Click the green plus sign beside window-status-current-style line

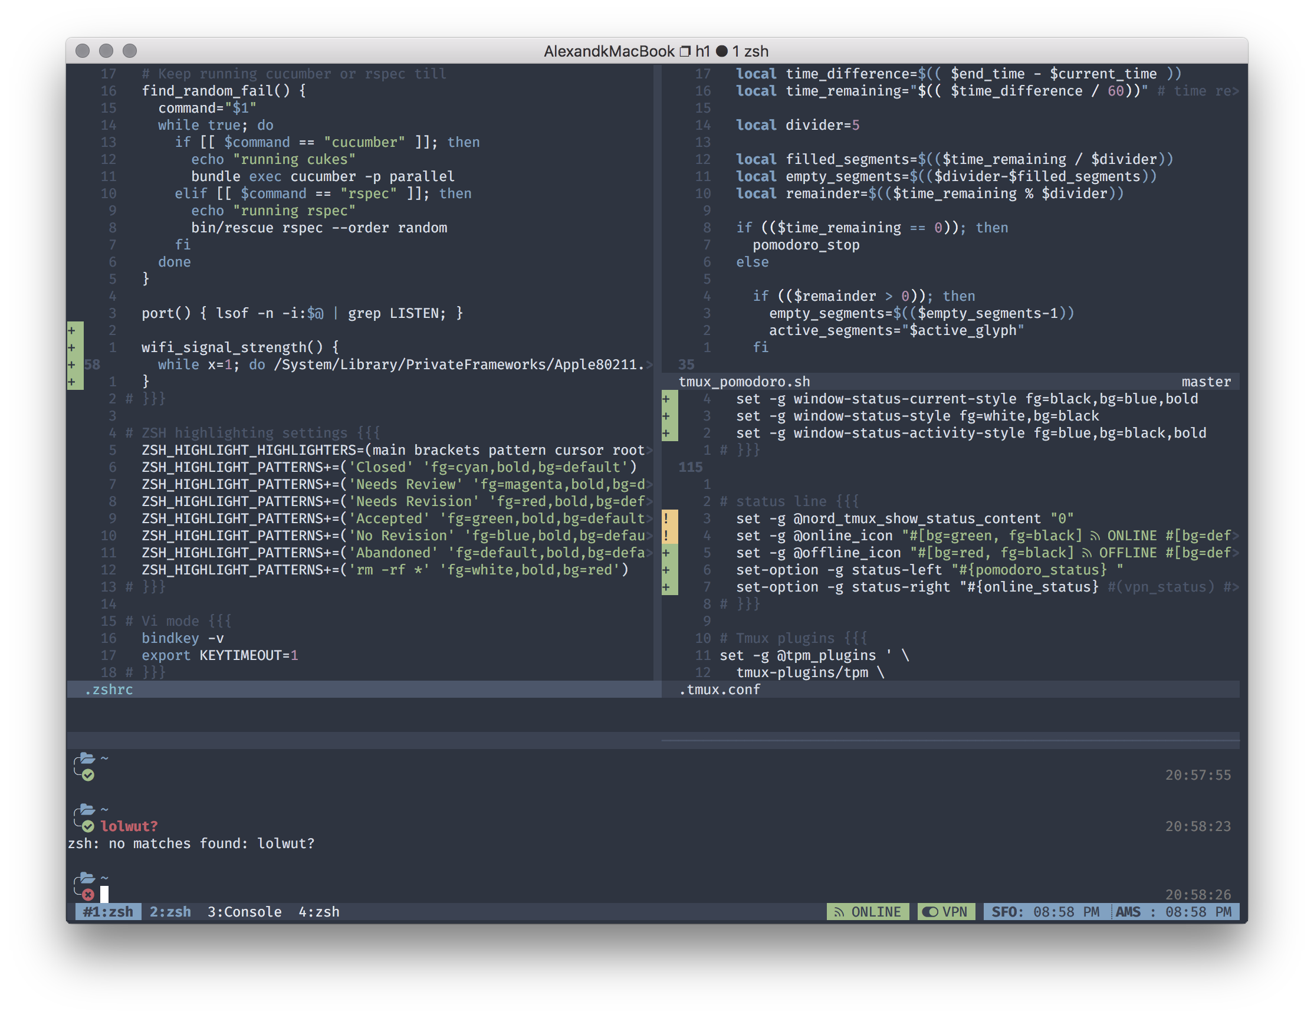tap(666, 399)
